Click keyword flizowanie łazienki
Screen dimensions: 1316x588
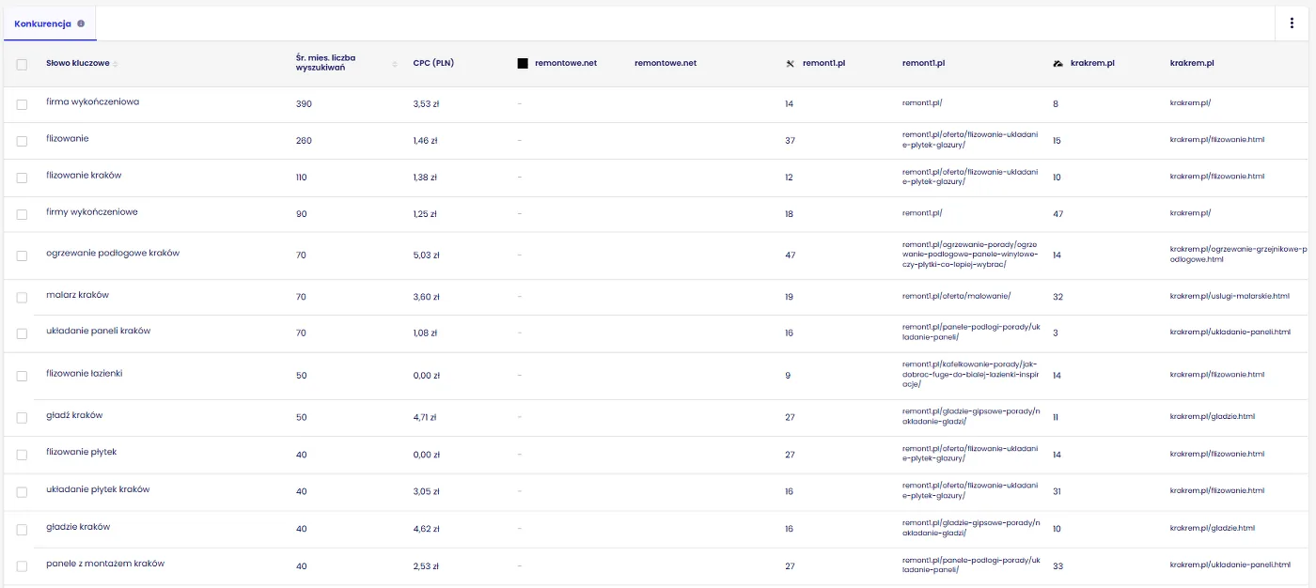(x=85, y=374)
